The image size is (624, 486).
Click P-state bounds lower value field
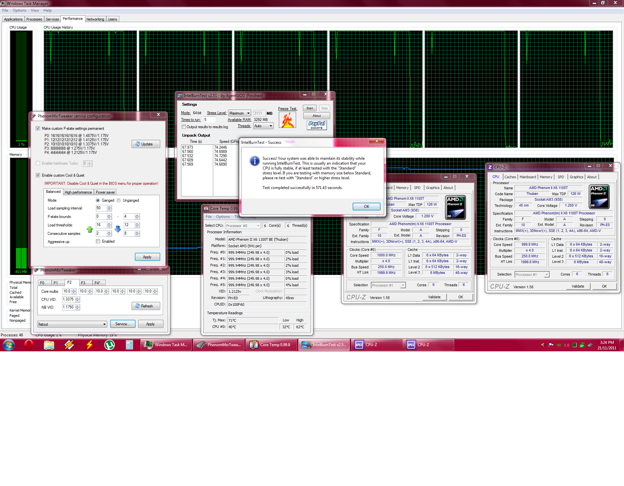[x=101, y=217]
